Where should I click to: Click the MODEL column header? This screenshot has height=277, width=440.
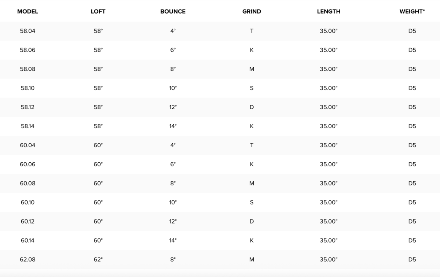[27, 11]
